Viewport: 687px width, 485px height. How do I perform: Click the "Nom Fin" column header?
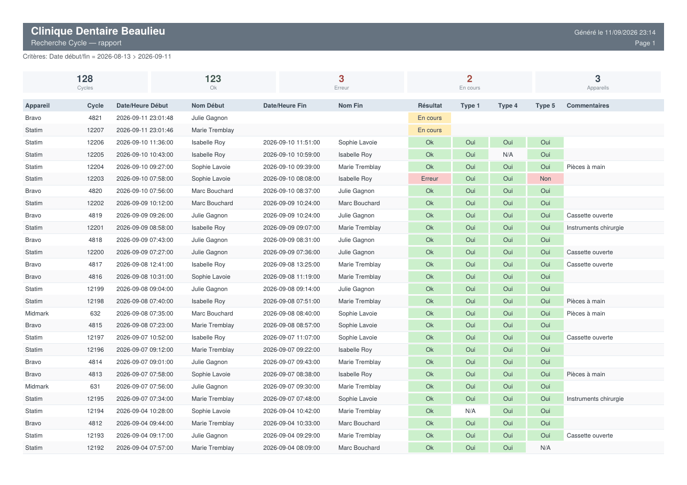(350, 106)
